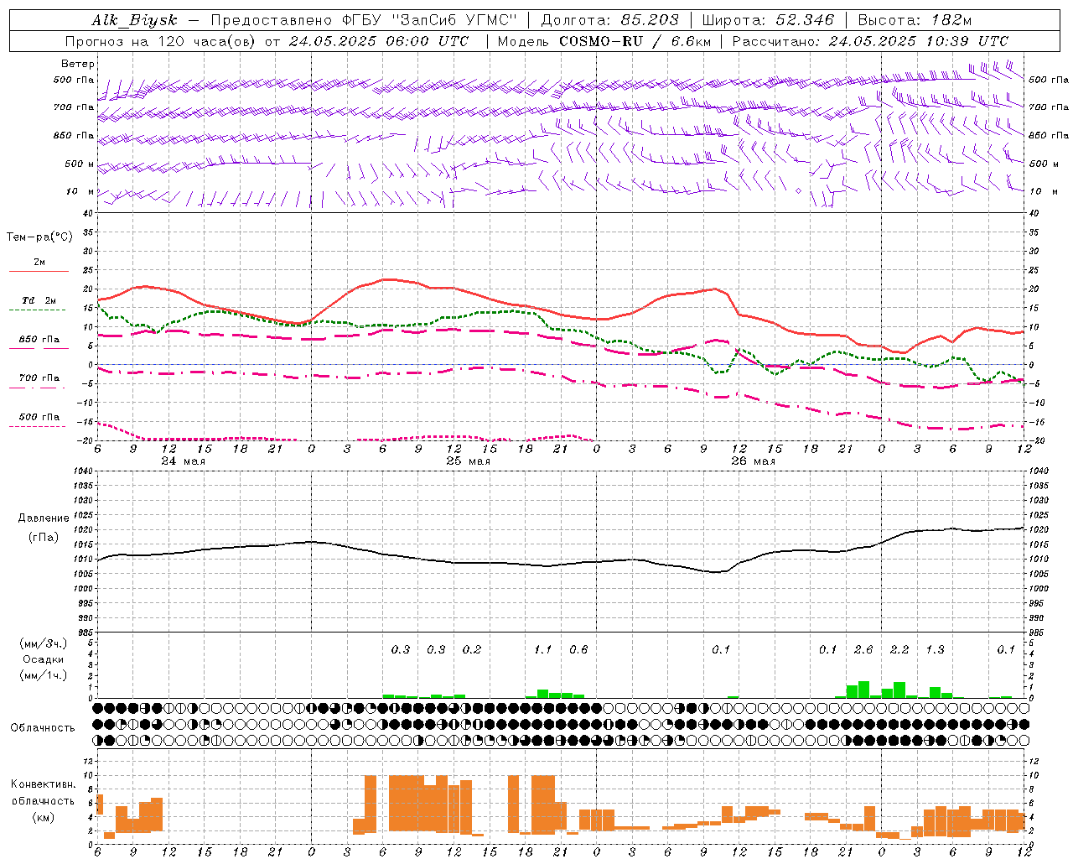
Task: Click the Облачность cloud cover label
Action: tap(43, 728)
